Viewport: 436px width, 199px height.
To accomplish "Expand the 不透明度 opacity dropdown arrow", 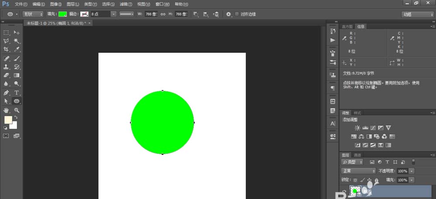I will pyautogui.click(x=412, y=171).
